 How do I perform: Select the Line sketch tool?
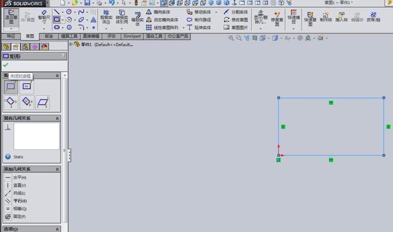57,12
